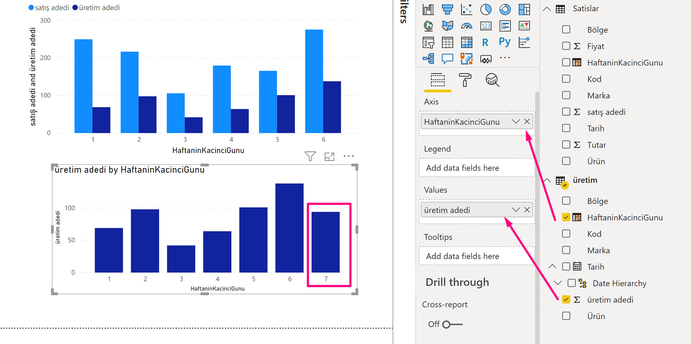Click chart title 'üretim adedi by HaftaninKacinciGunu'
691x344 pixels.
tap(130, 169)
